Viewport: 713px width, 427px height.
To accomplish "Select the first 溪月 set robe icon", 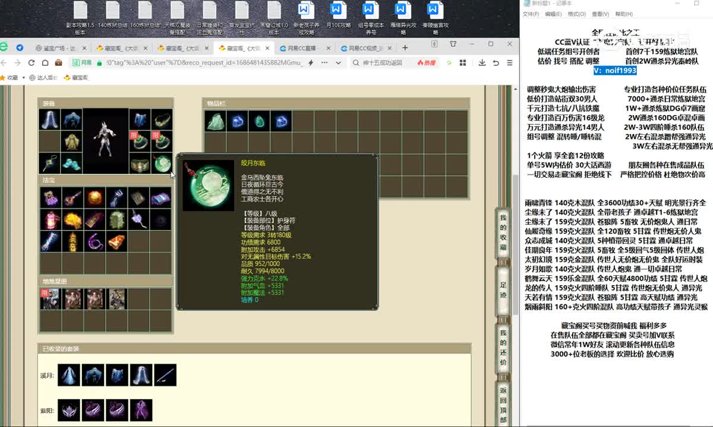I will pyautogui.click(x=69, y=375).
